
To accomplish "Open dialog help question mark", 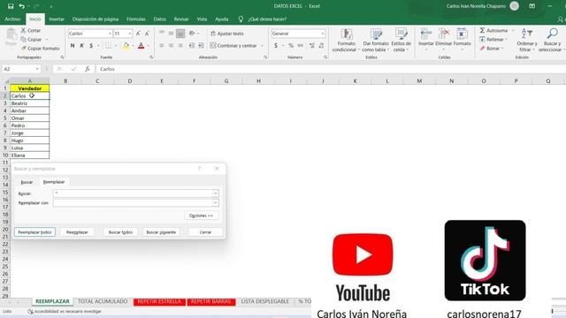I will [x=199, y=169].
